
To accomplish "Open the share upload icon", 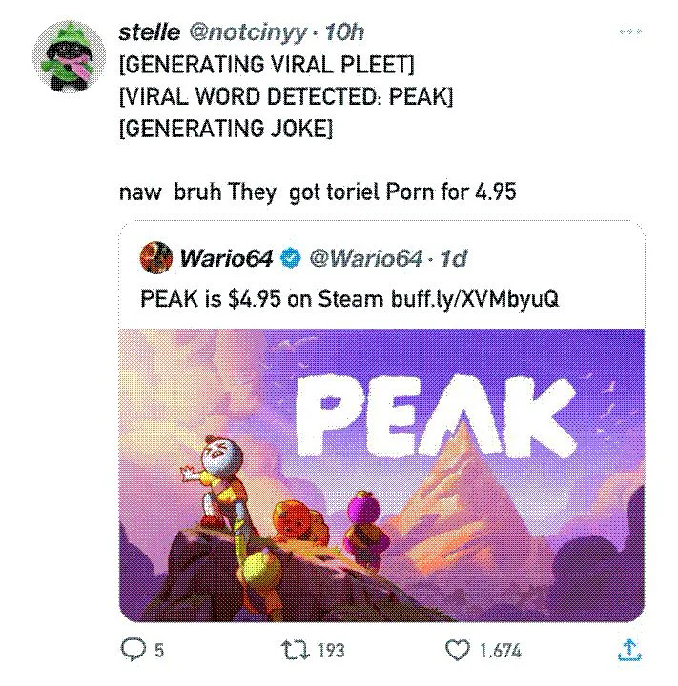I will pyautogui.click(x=629, y=649).
